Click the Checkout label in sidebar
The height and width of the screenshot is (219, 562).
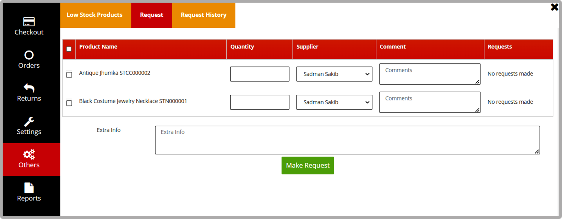(x=29, y=32)
